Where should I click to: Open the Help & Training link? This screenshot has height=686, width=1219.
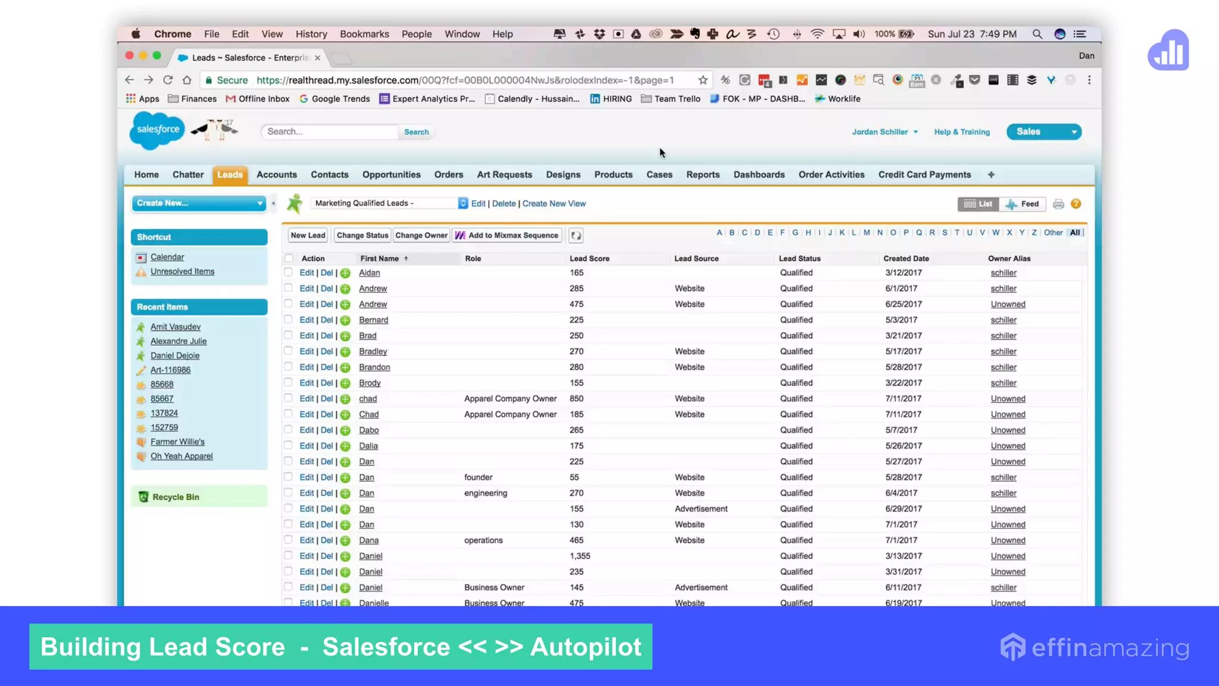tap(961, 132)
